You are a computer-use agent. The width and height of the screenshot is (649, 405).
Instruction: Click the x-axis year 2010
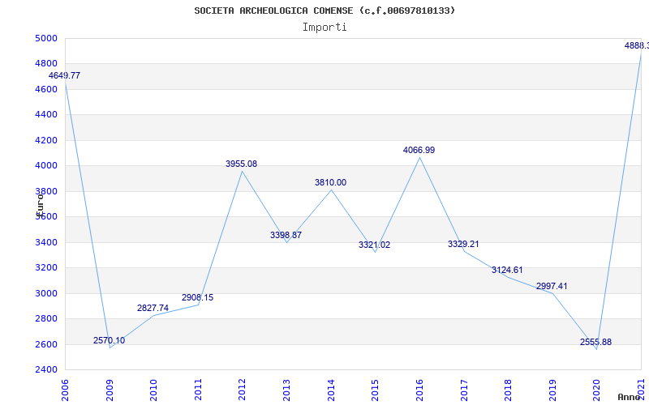[x=153, y=390]
